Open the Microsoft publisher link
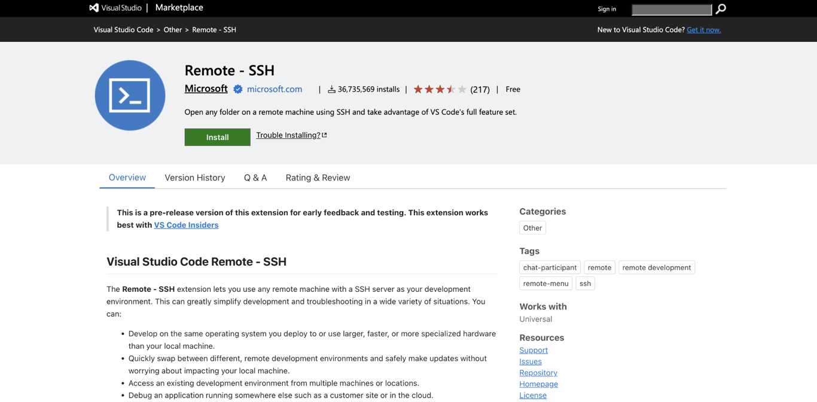The height and width of the screenshot is (402, 817). [x=206, y=89]
